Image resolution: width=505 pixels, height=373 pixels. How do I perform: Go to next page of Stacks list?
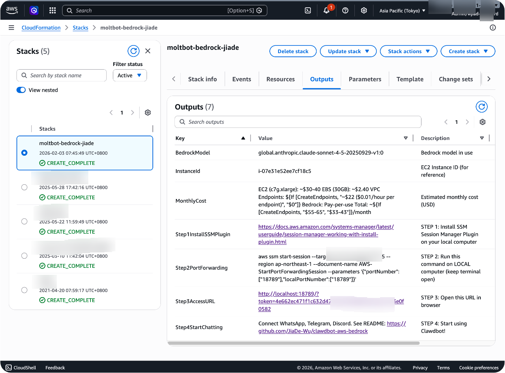point(133,112)
